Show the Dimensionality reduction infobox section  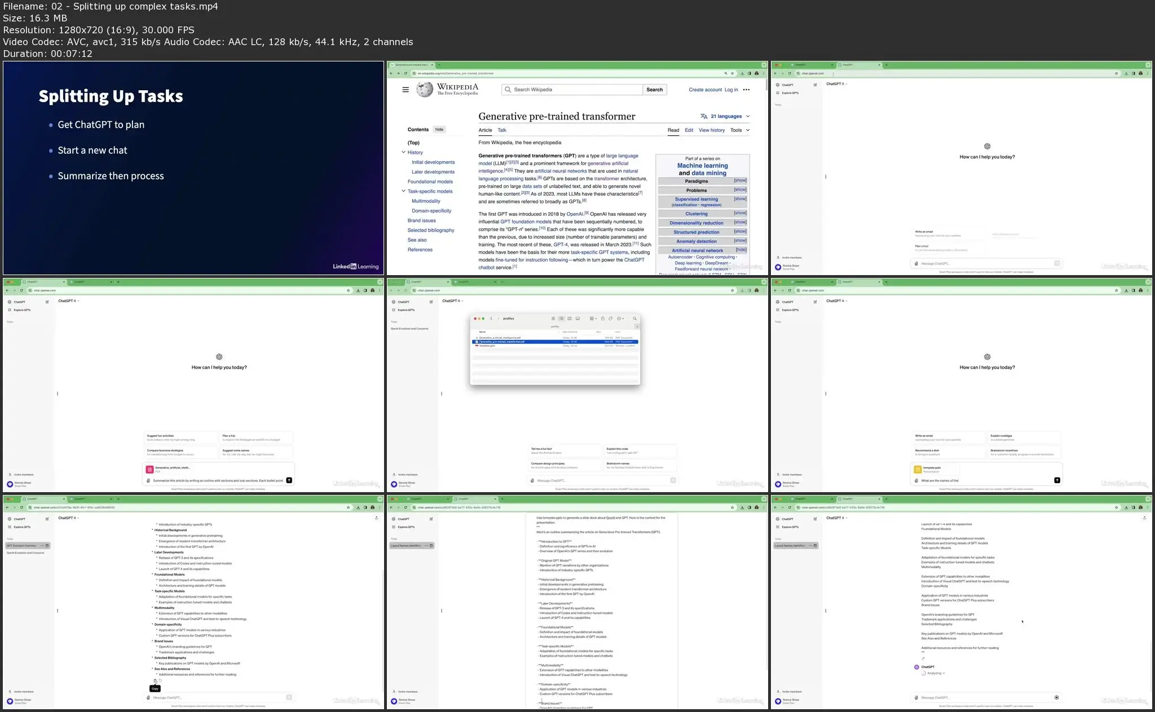click(x=740, y=222)
